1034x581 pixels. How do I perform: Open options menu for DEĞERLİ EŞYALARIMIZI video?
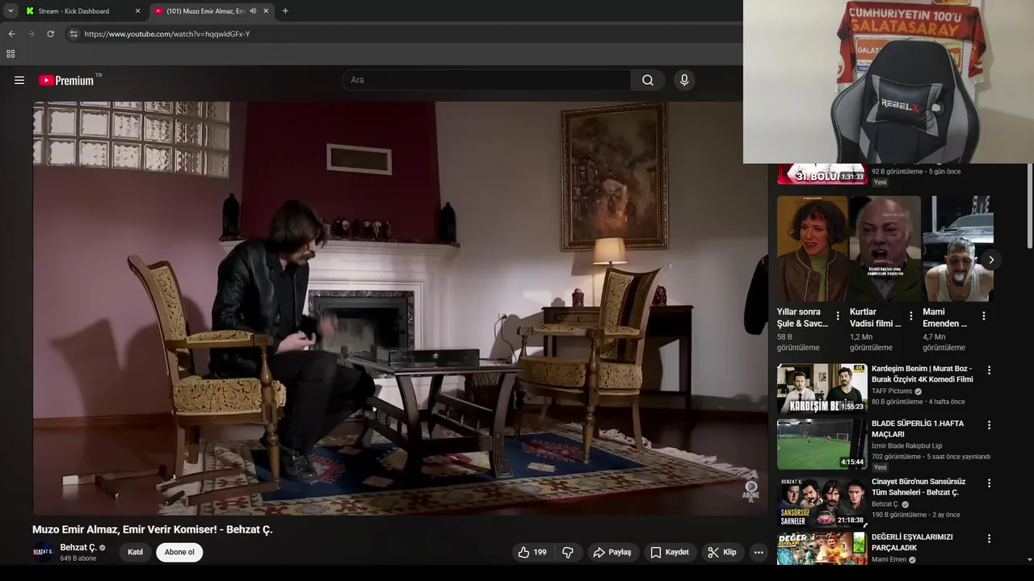[x=989, y=539]
